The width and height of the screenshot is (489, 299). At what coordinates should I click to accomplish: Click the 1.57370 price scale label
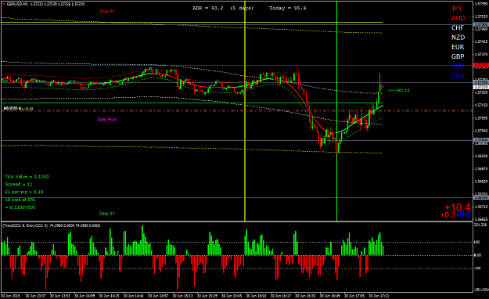pos(481,54)
